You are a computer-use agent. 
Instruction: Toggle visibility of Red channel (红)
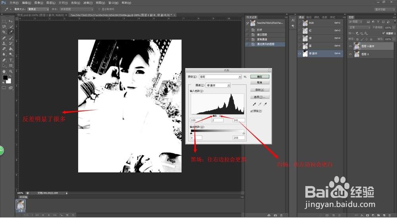300,31
